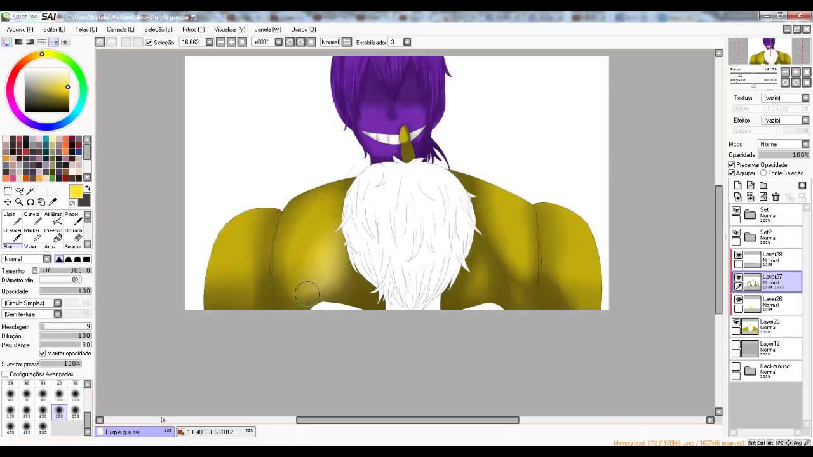The width and height of the screenshot is (813, 457).
Task: Open the layer Modo dropdown
Action: 784,144
